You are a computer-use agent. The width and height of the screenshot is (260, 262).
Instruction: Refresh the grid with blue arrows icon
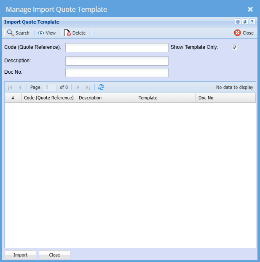pos(101,87)
